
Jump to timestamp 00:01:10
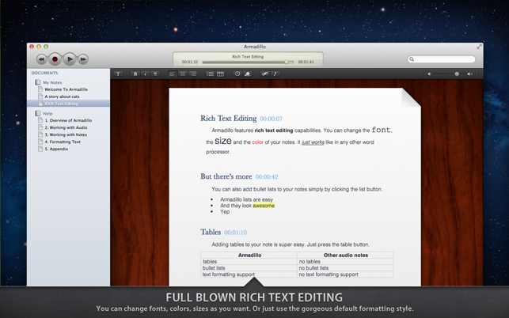235,233
